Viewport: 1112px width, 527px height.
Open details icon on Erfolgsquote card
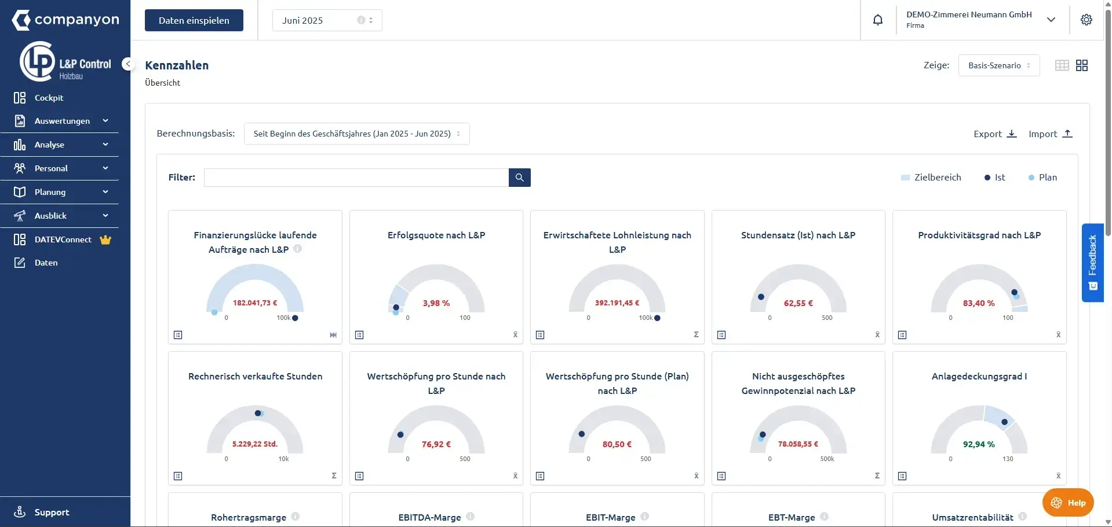tap(359, 335)
